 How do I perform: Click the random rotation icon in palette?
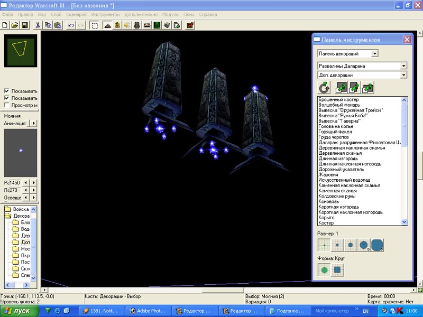pos(324,88)
